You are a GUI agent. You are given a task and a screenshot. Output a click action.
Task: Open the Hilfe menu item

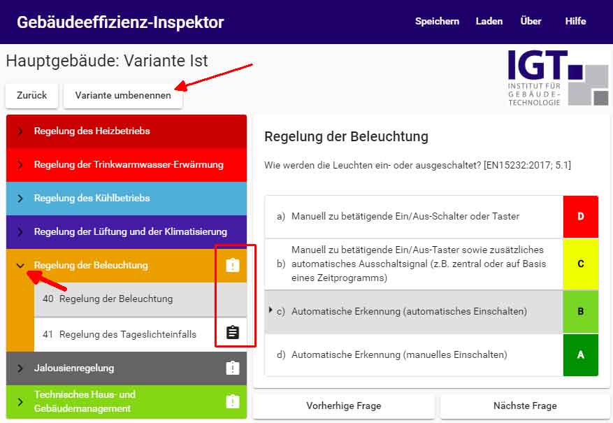tap(575, 21)
